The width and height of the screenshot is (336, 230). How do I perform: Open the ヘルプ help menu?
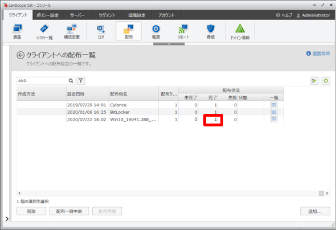(284, 15)
